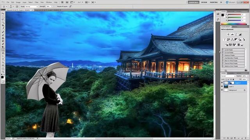Select the Rectangular Marquee tool
250x140 pixels.
point(3,16)
